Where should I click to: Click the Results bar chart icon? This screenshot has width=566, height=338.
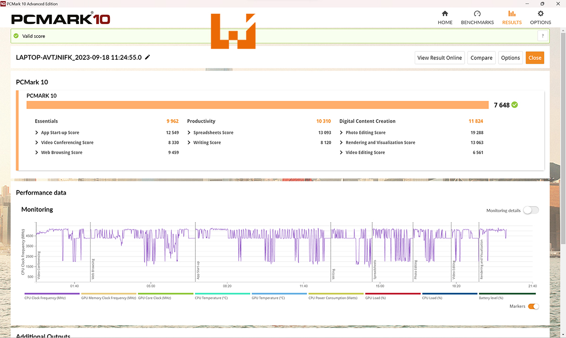click(x=512, y=14)
